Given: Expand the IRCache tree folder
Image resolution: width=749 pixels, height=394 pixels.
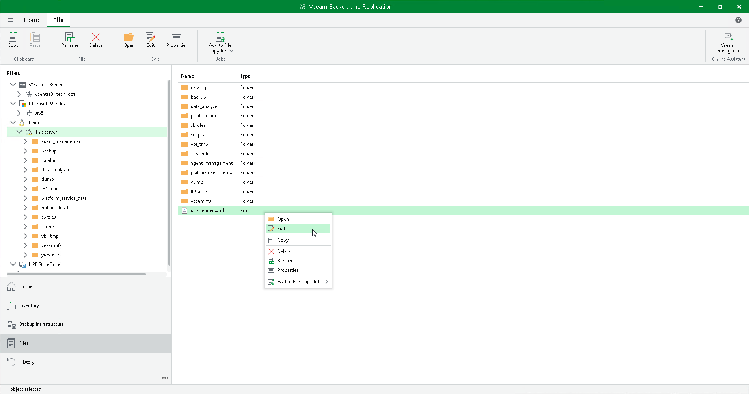Looking at the screenshot, I should coord(26,189).
